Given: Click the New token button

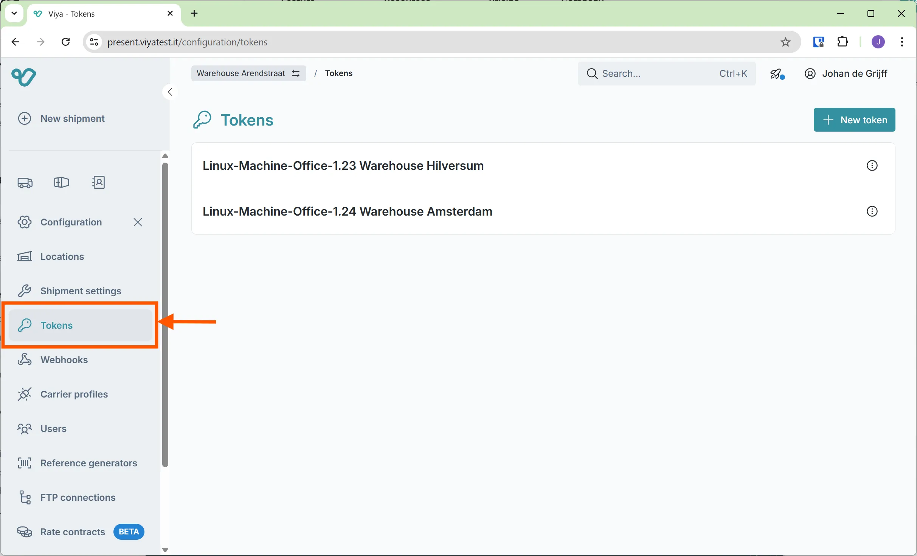Looking at the screenshot, I should pos(854,120).
